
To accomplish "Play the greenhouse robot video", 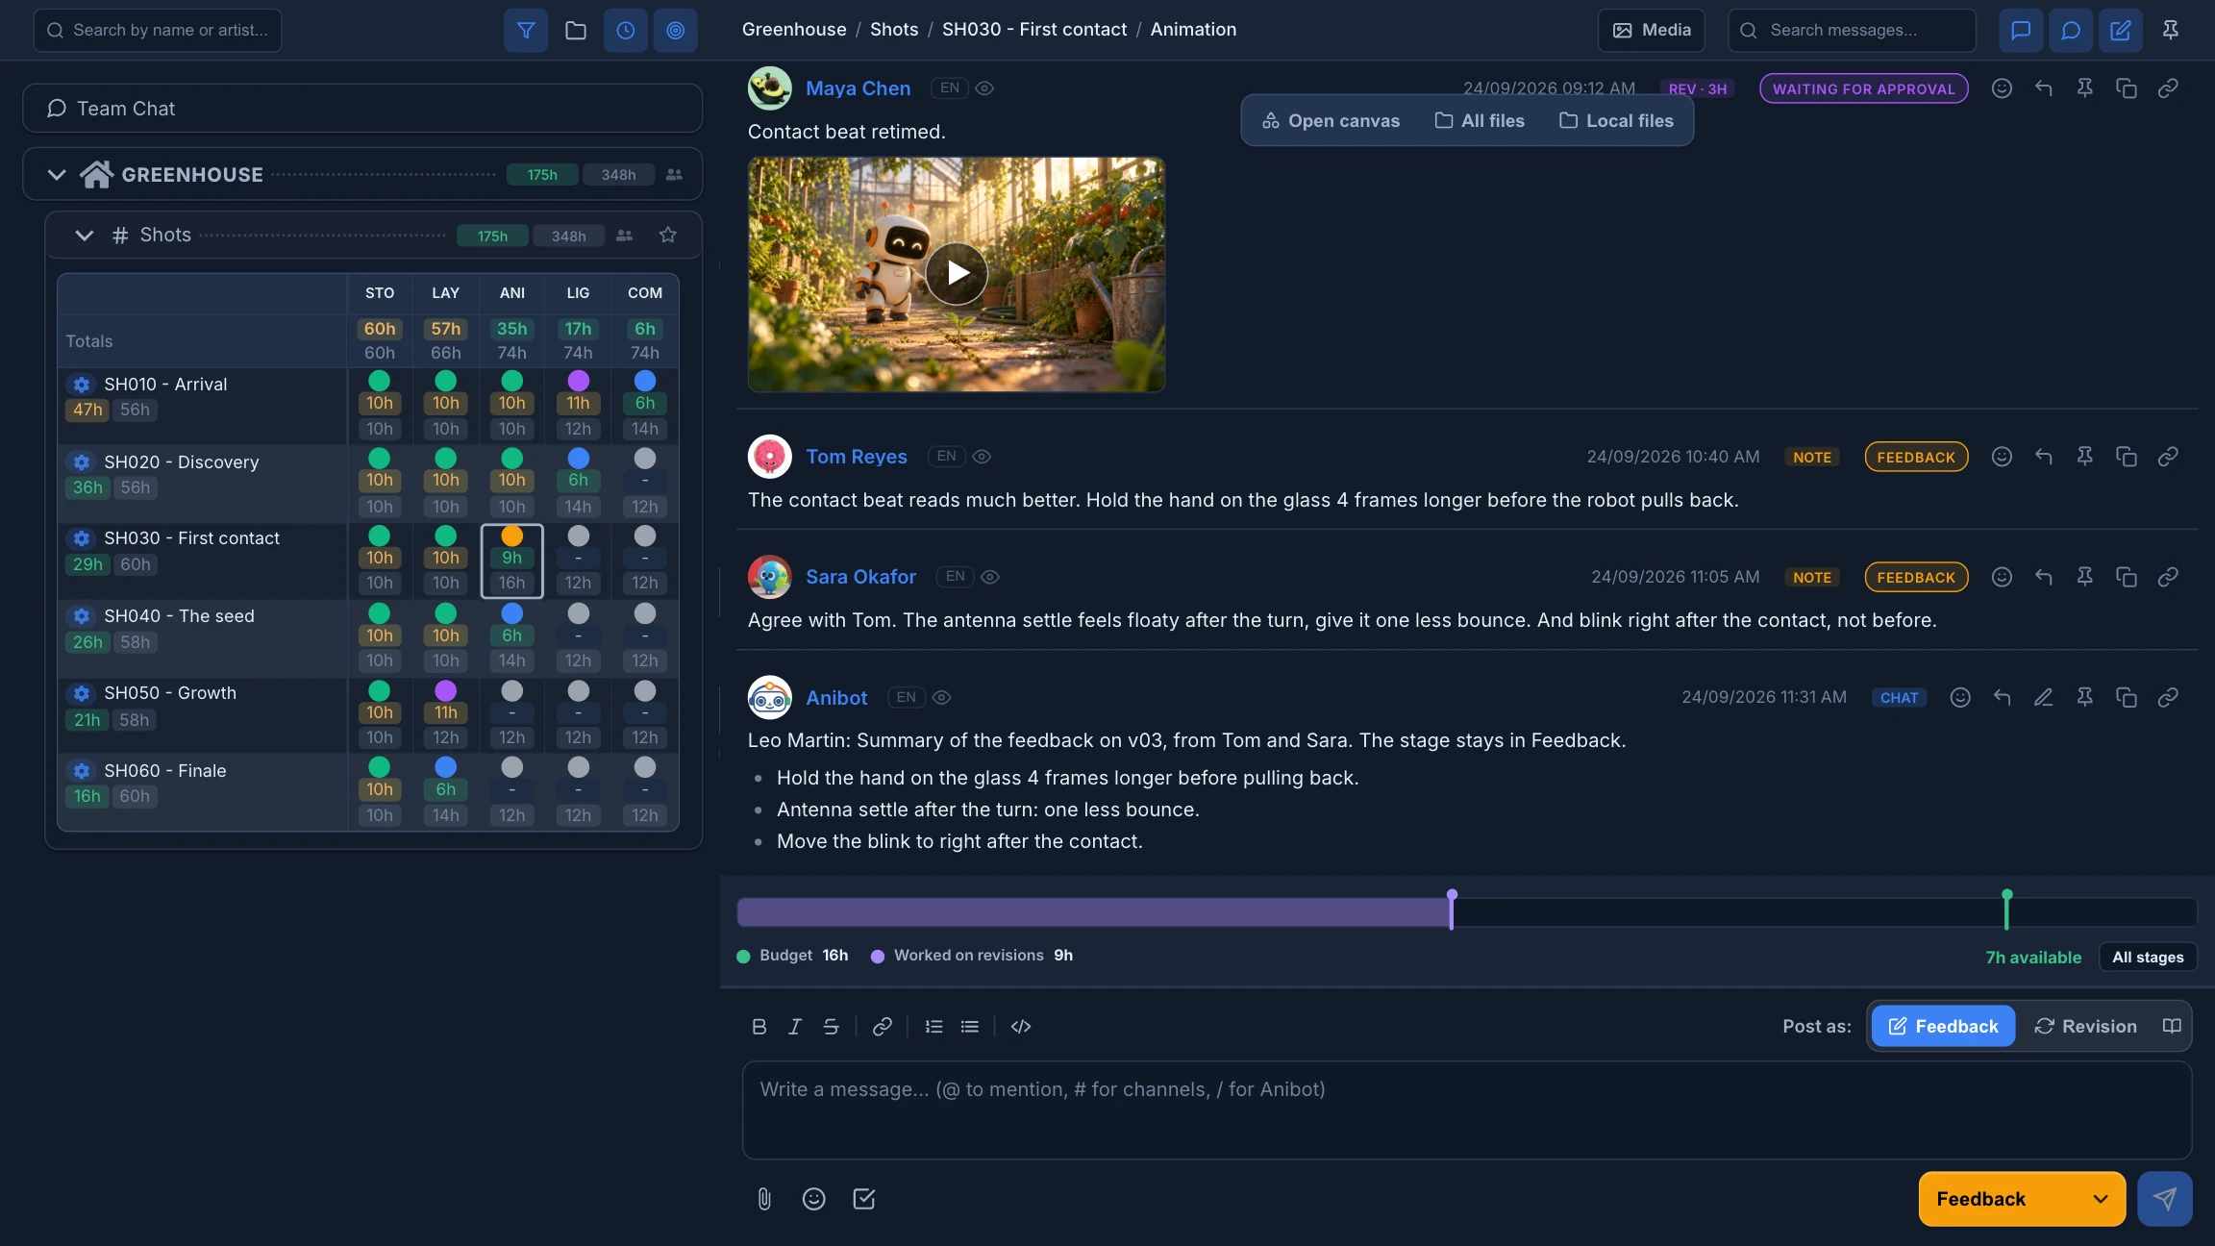I will (x=957, y=274).
